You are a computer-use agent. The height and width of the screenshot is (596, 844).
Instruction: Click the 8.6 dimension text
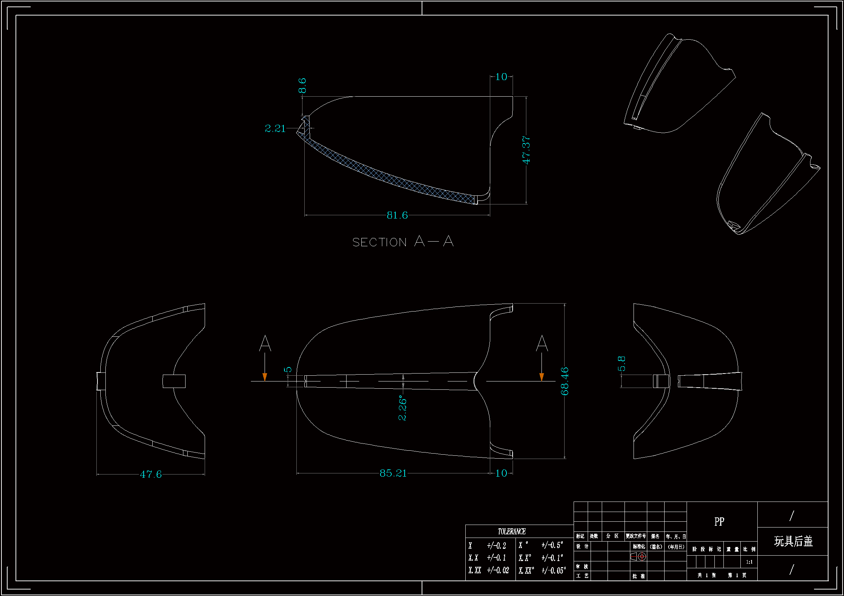pyautogui.click(x=302, y=85)
